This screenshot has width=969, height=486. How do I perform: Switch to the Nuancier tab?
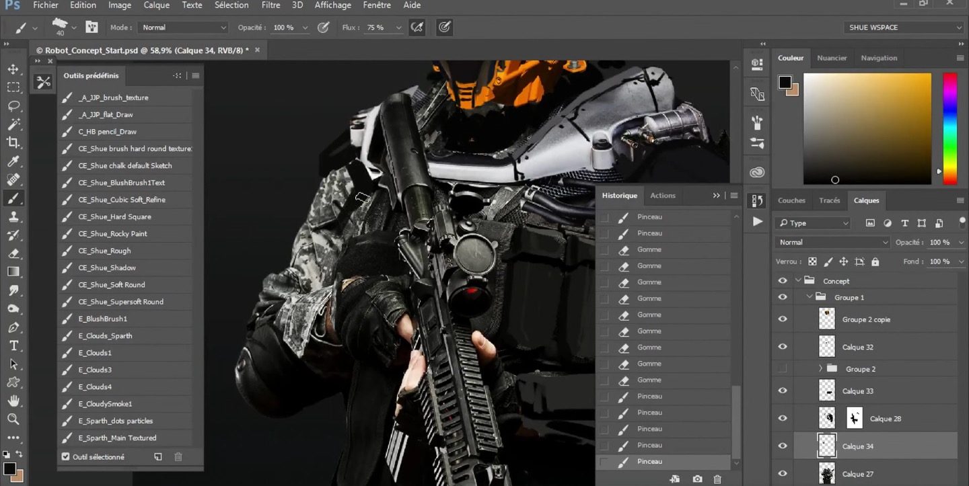tap(832, 58)
